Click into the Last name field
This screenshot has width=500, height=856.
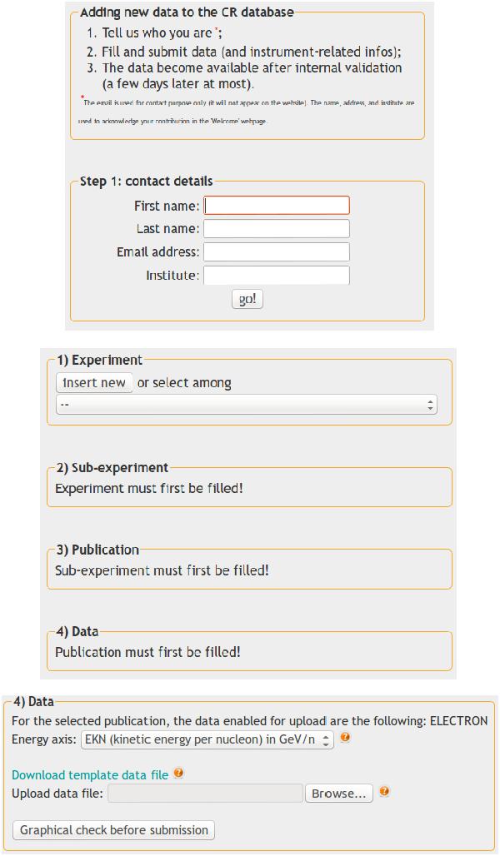277,229
